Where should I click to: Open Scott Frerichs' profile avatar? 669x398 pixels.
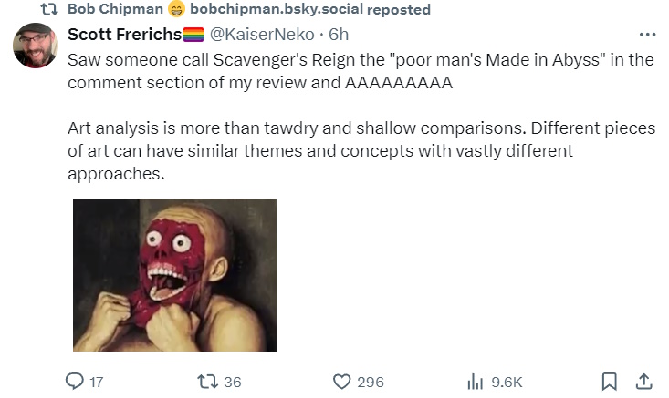[x=36, y=45]
